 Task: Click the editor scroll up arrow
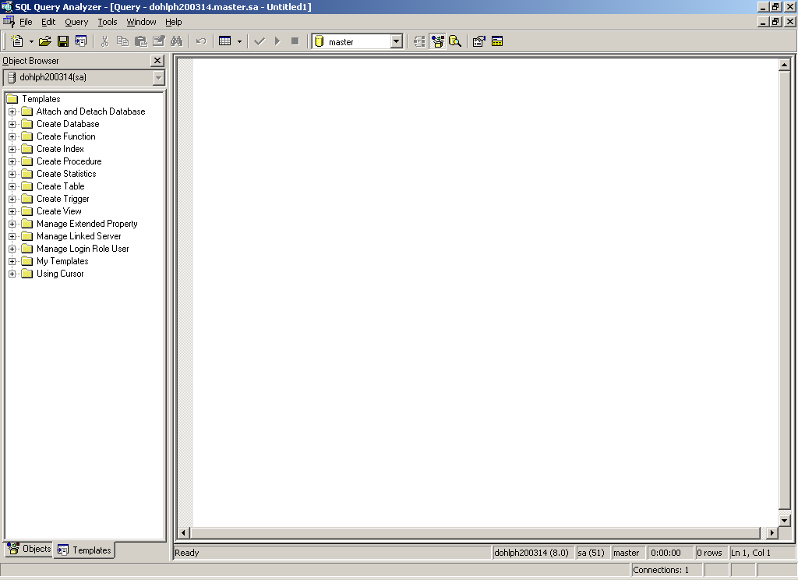[784, 65]
